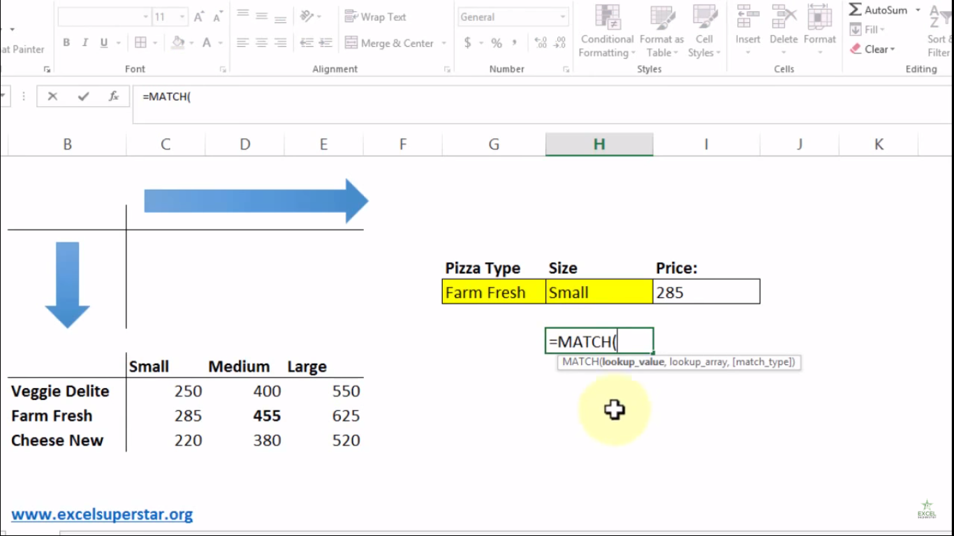
Task: Open Alignment settings dialog launcher
Action: 447,69
